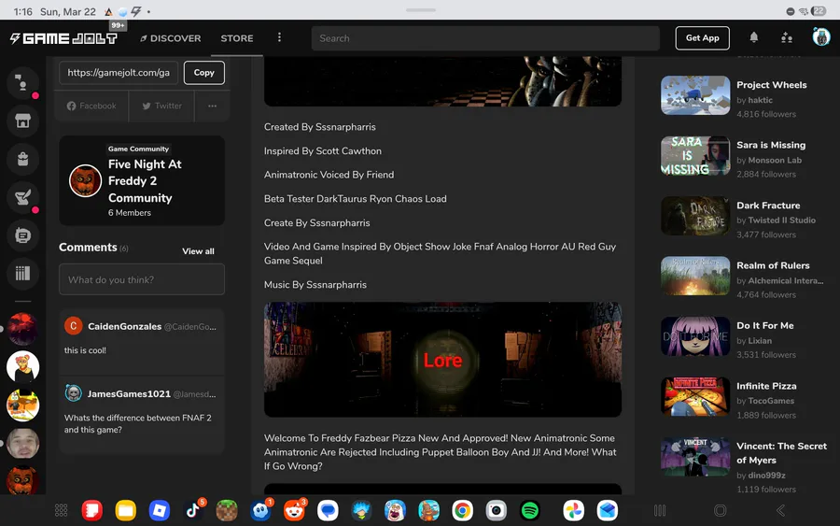Click Infinite Pizza thumbnail
840x526 pixels.
pos(695,396)
